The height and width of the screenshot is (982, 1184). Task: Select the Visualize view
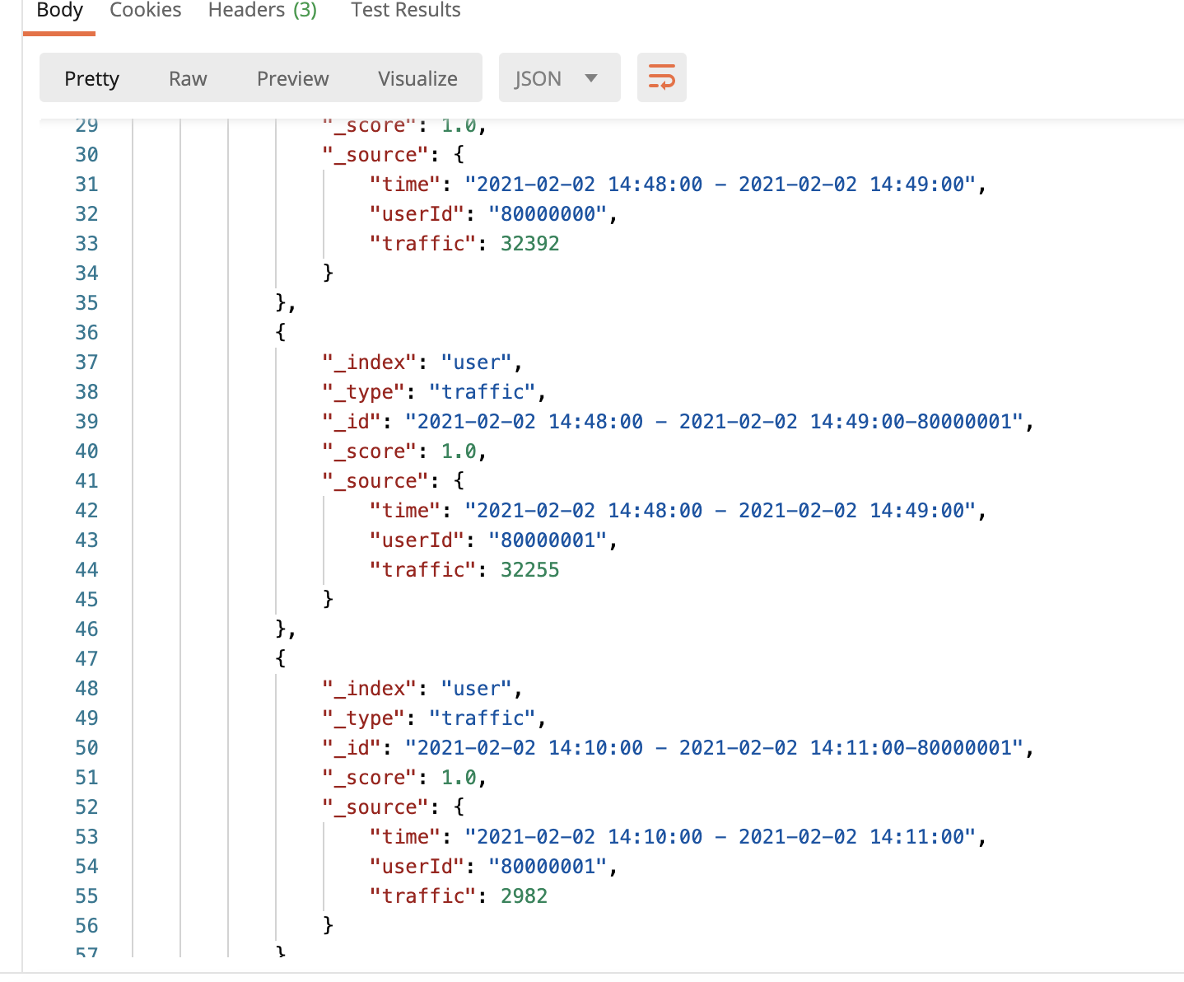pos(417,78)
